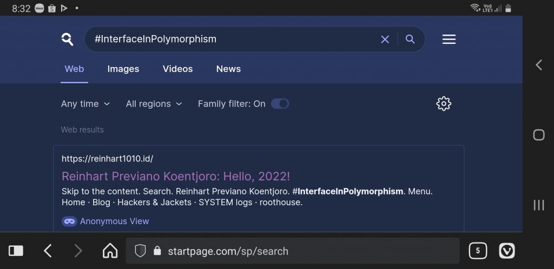This screenshot has width=554, height=269.
Task: Go back using browser back arrow
Action: (48, 251)
